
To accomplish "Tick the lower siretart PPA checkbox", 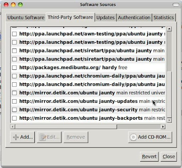I will pos(15,59).
